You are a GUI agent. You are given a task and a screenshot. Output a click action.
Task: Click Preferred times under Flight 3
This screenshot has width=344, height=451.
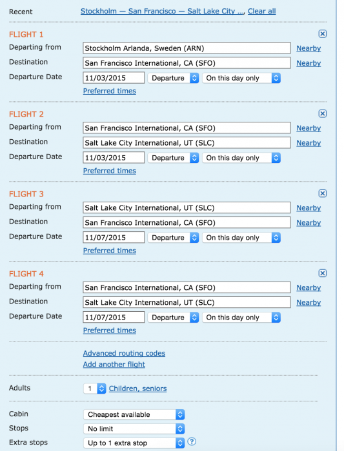[110, 251]
